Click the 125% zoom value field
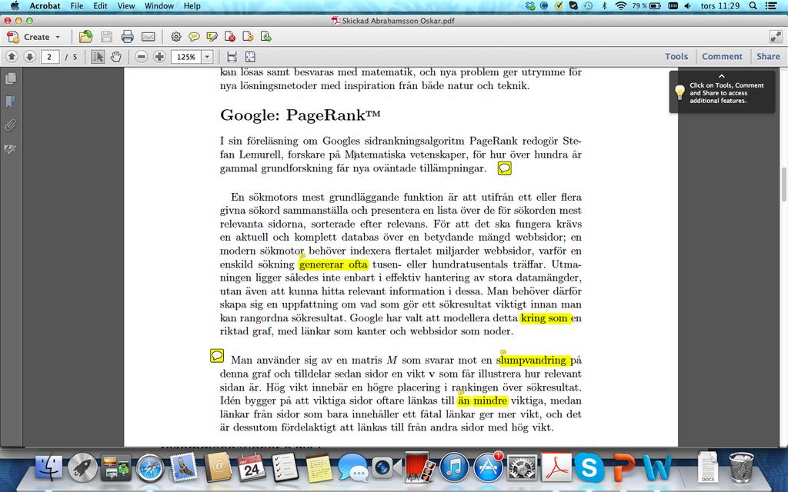The image size is (788, 492). [x=186, y=57]
